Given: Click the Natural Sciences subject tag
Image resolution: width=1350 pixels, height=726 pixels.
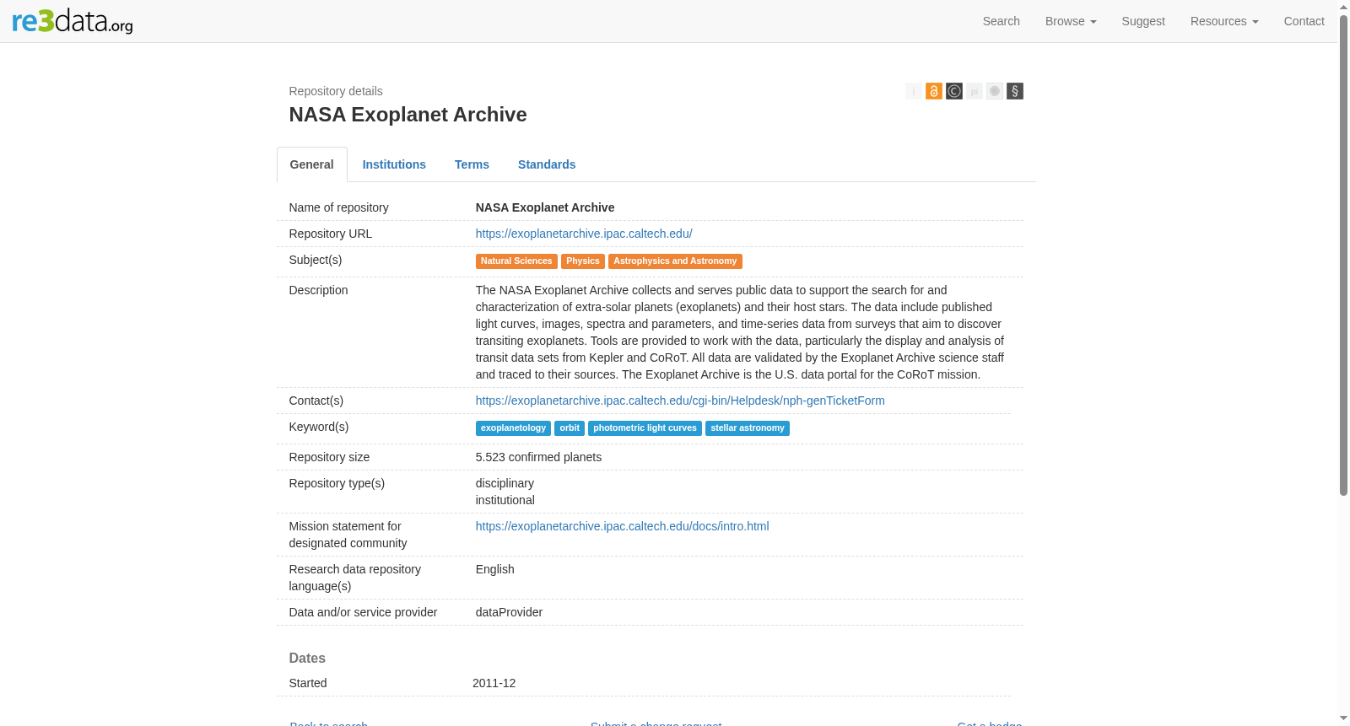Looking at the screenshot, I should (x=516, y=261).
